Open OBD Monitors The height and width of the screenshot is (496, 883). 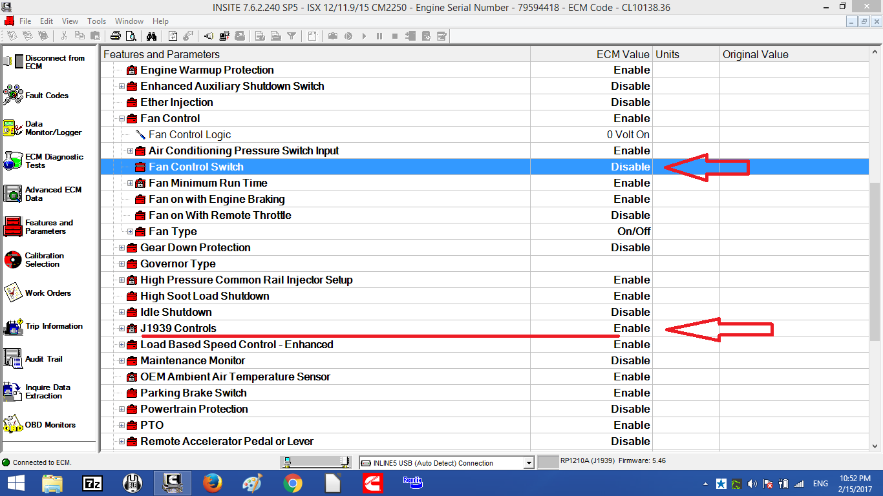pyautogui.click(x=39, y=424)
